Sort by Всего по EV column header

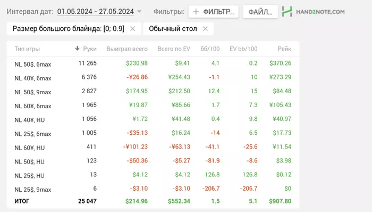click(174, 49)
